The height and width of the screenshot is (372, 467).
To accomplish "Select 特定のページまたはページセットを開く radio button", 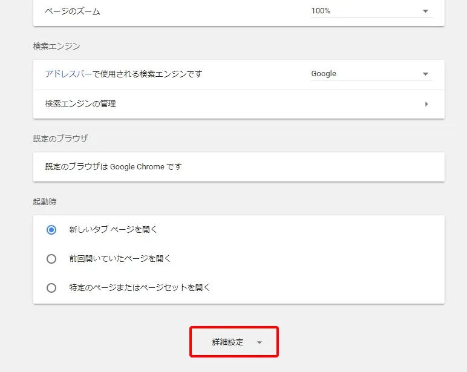I will click(51, 288).
